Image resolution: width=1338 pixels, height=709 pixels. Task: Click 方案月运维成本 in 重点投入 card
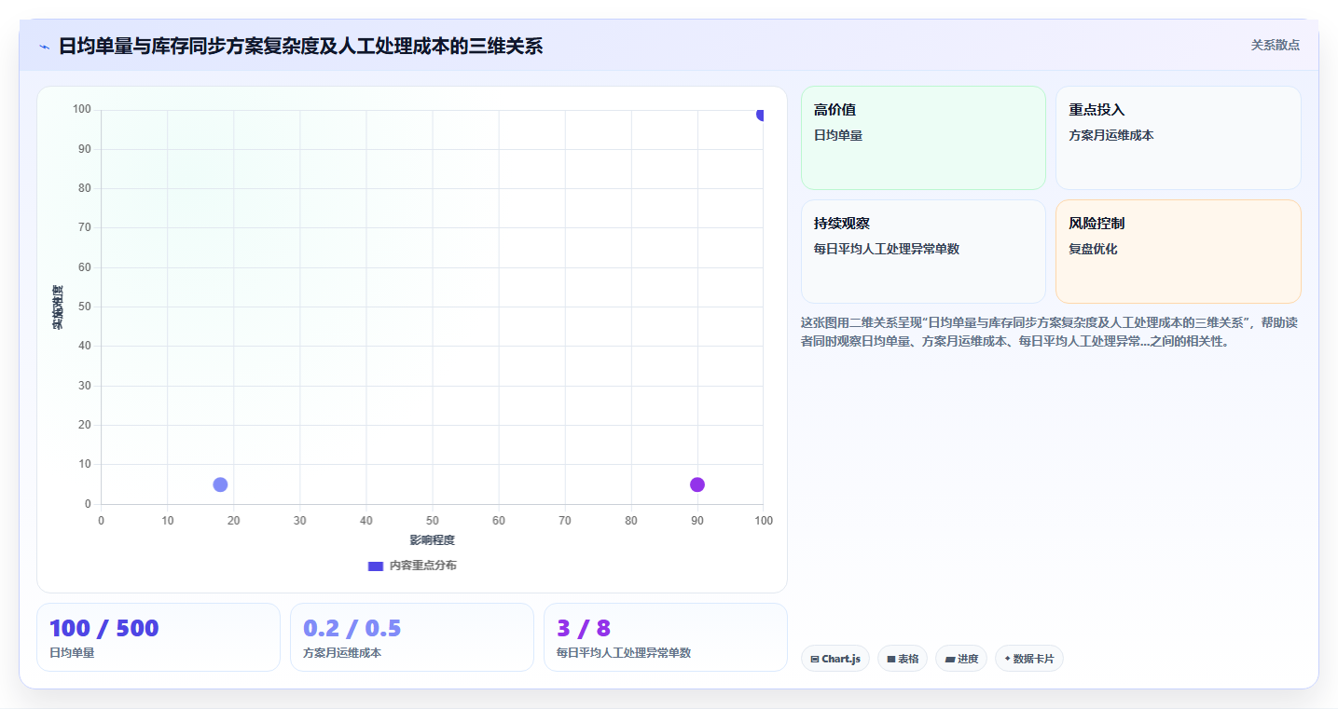click(1111, 135)
